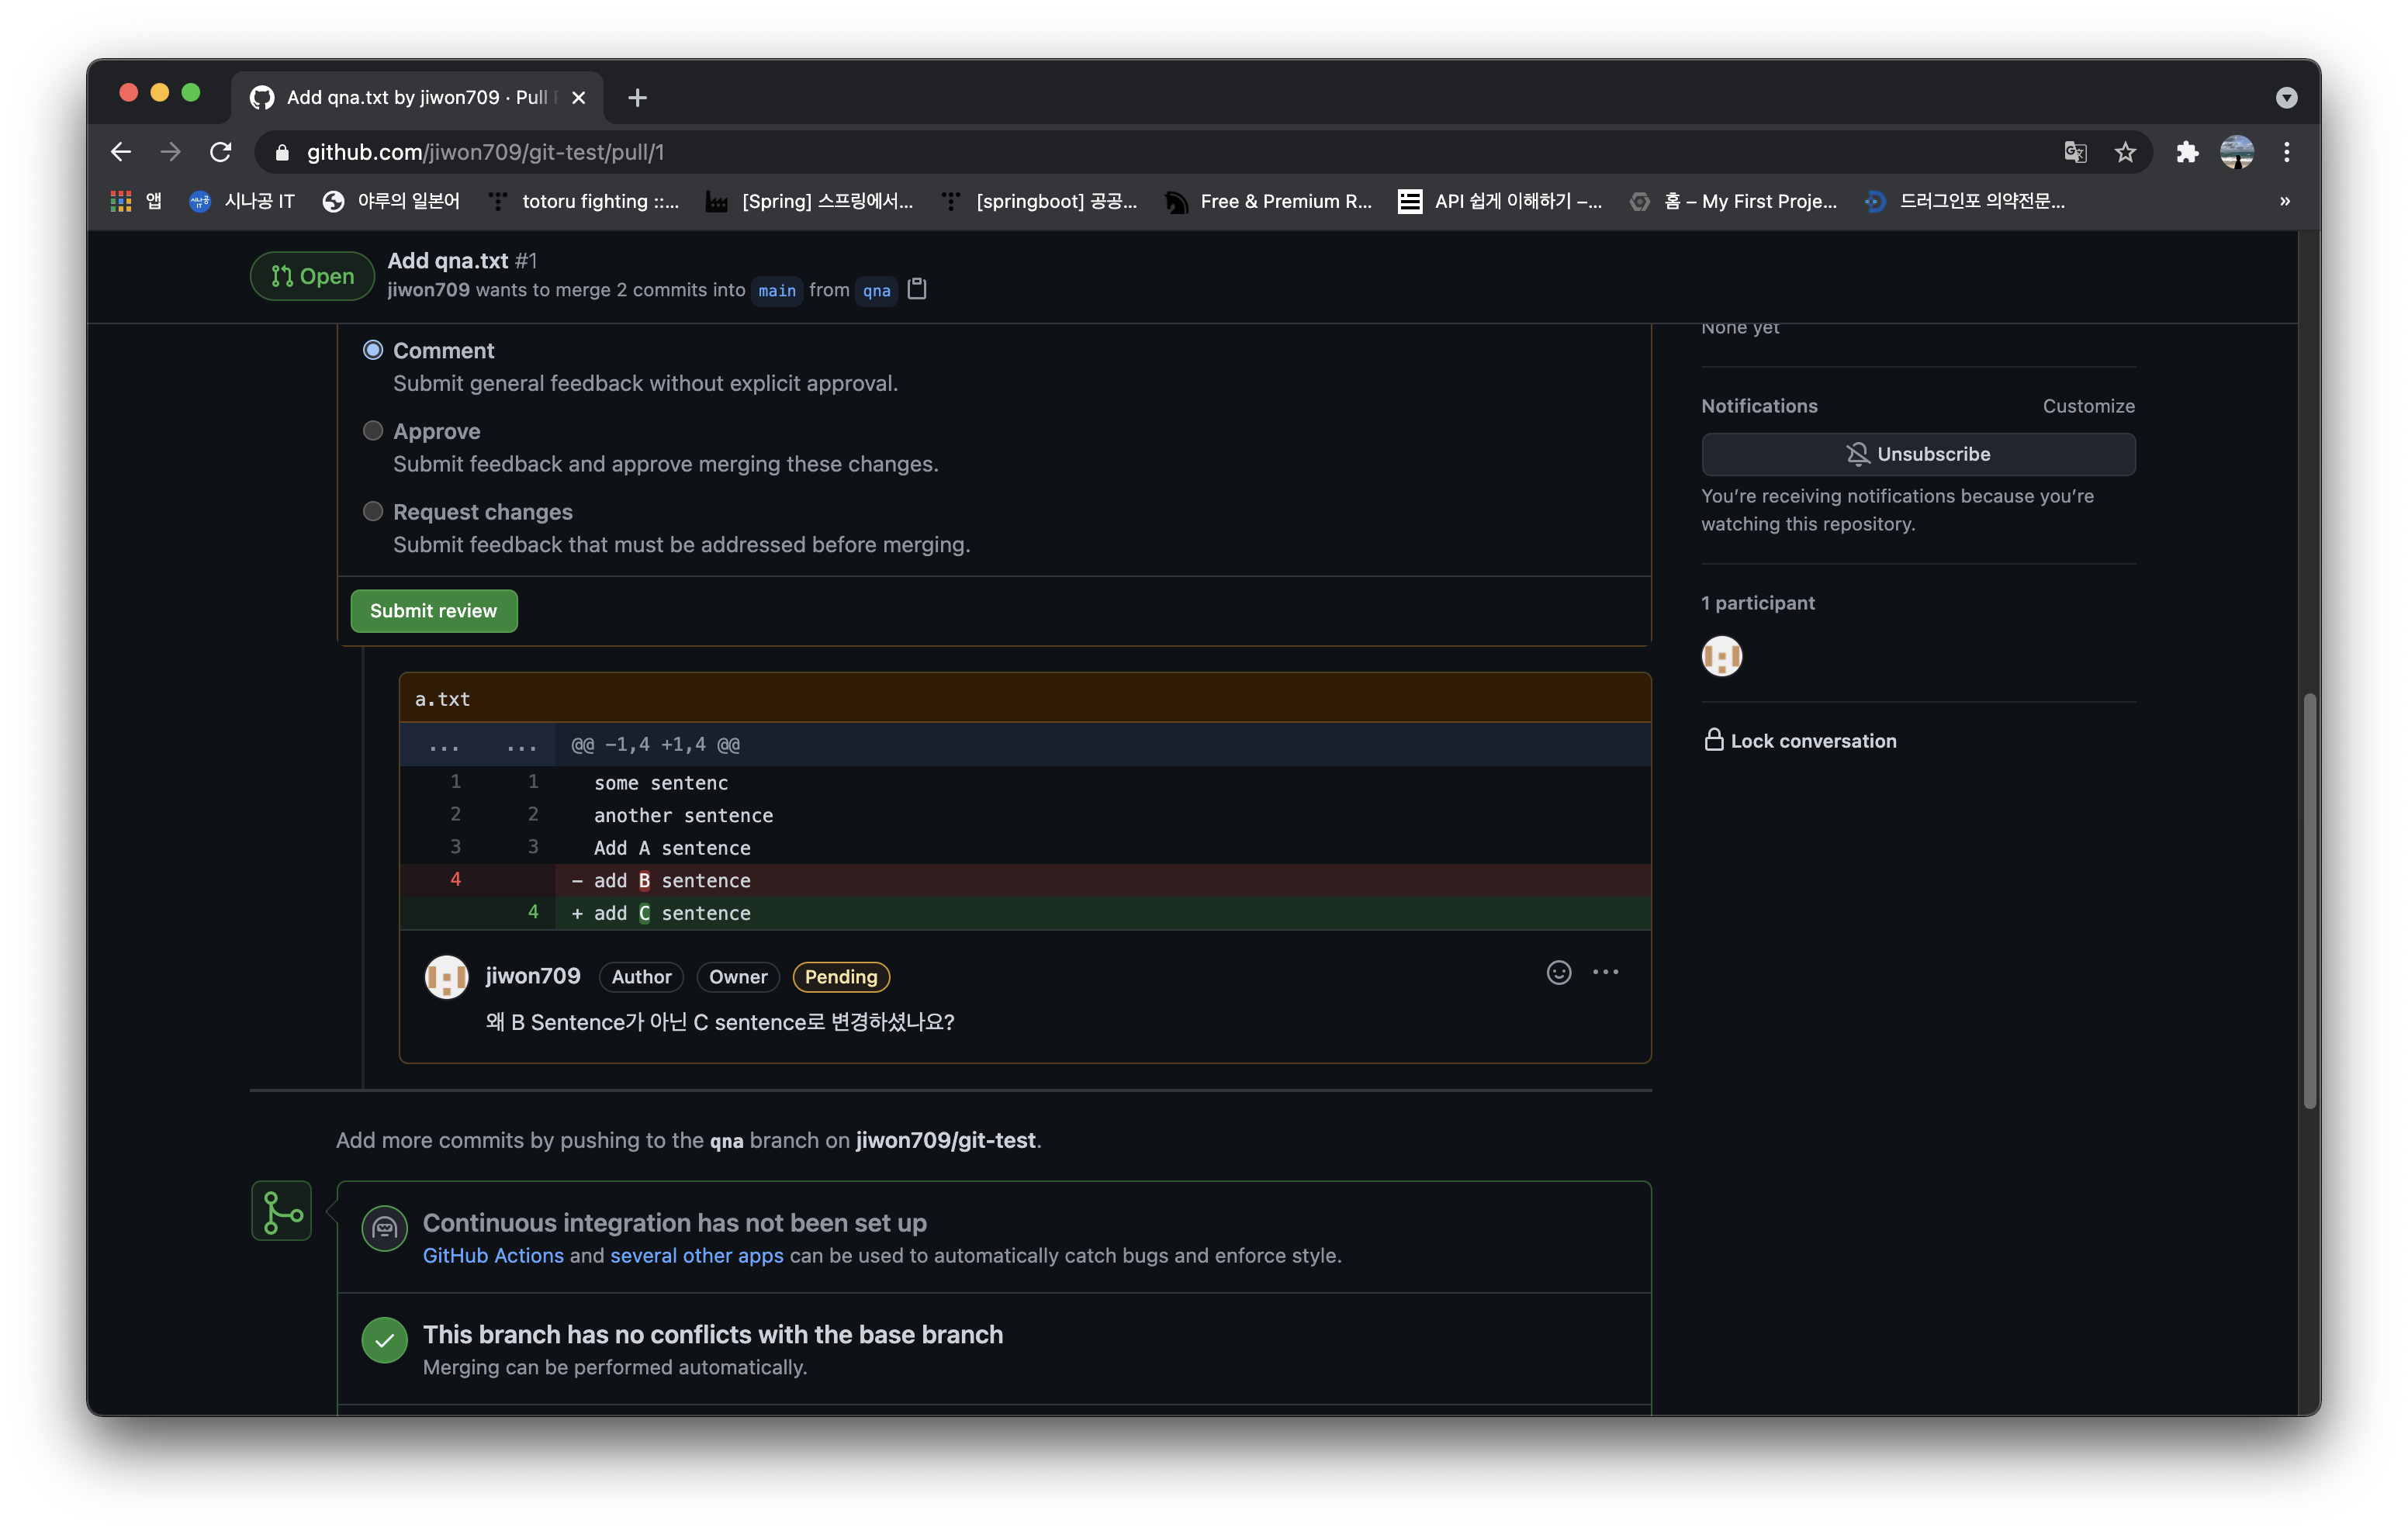
Task: Open the 드러그인포 의약전문 bookmark
Action: click(x=1965, y=201)
